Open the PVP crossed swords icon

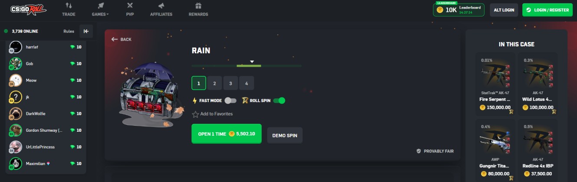[130, 6]
